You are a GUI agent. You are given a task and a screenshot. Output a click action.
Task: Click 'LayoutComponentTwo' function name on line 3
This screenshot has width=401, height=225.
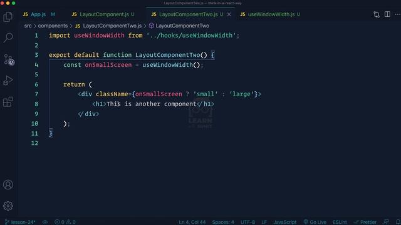[167, 55]
